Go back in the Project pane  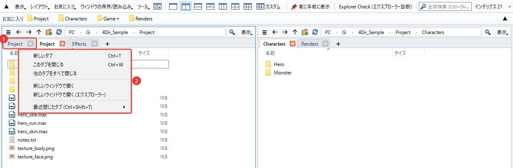18,32
